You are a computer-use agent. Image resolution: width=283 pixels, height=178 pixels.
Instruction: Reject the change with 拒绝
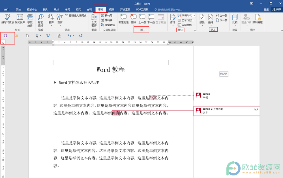211,19
